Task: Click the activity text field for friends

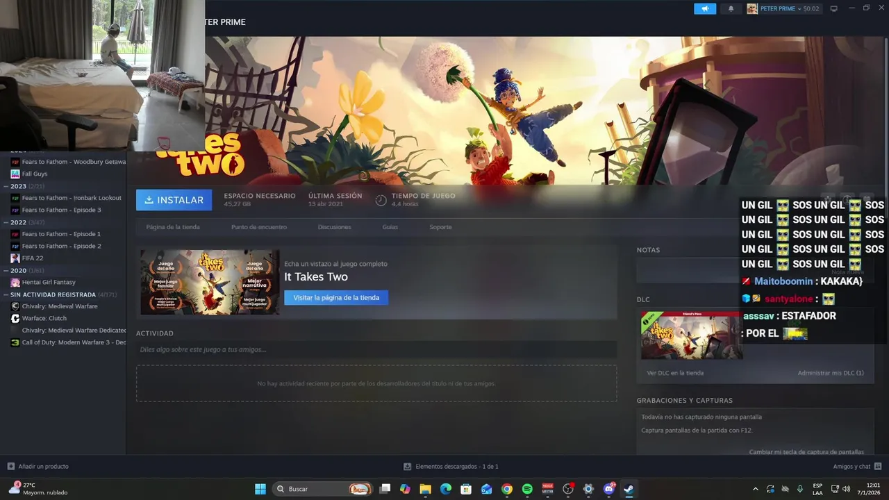Action: click(x=376, y=349)
